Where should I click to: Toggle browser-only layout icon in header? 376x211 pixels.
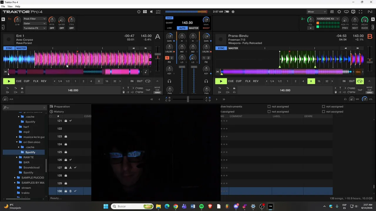[x=332, y=12]
